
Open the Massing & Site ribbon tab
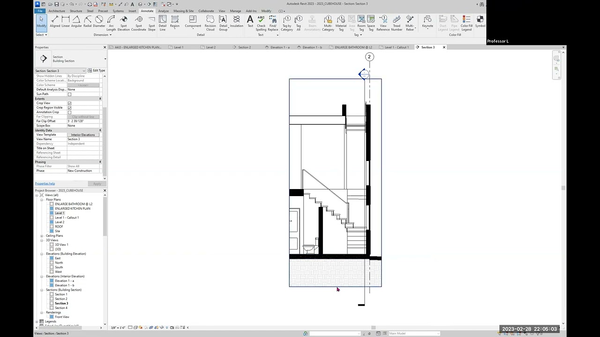coord(183,11)
